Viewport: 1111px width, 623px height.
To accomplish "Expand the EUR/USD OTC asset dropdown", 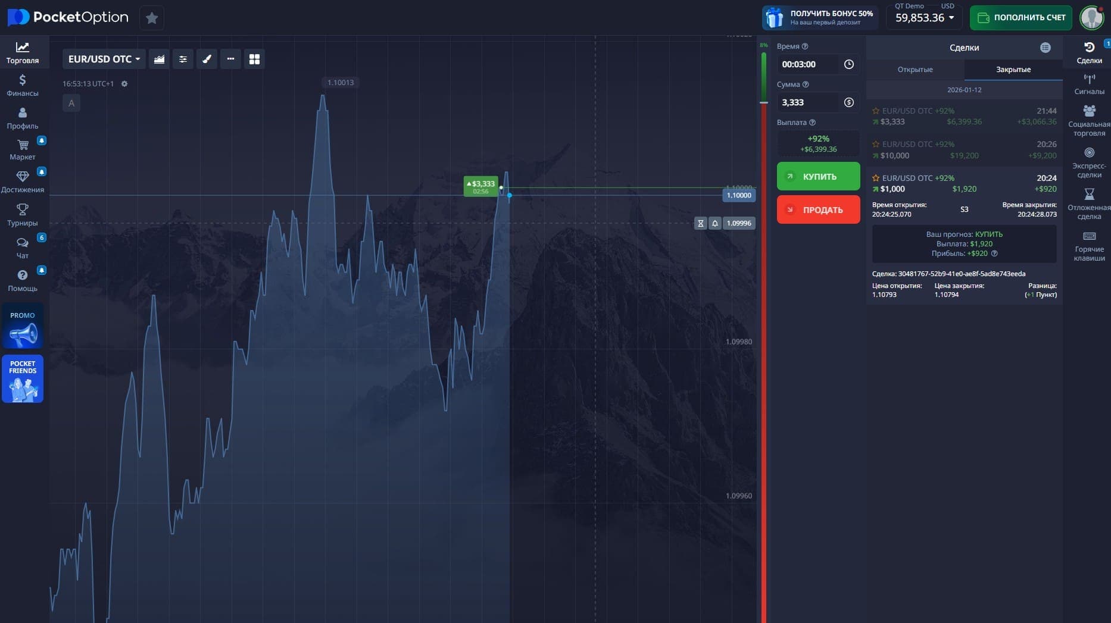I will (x=104, y=59).
